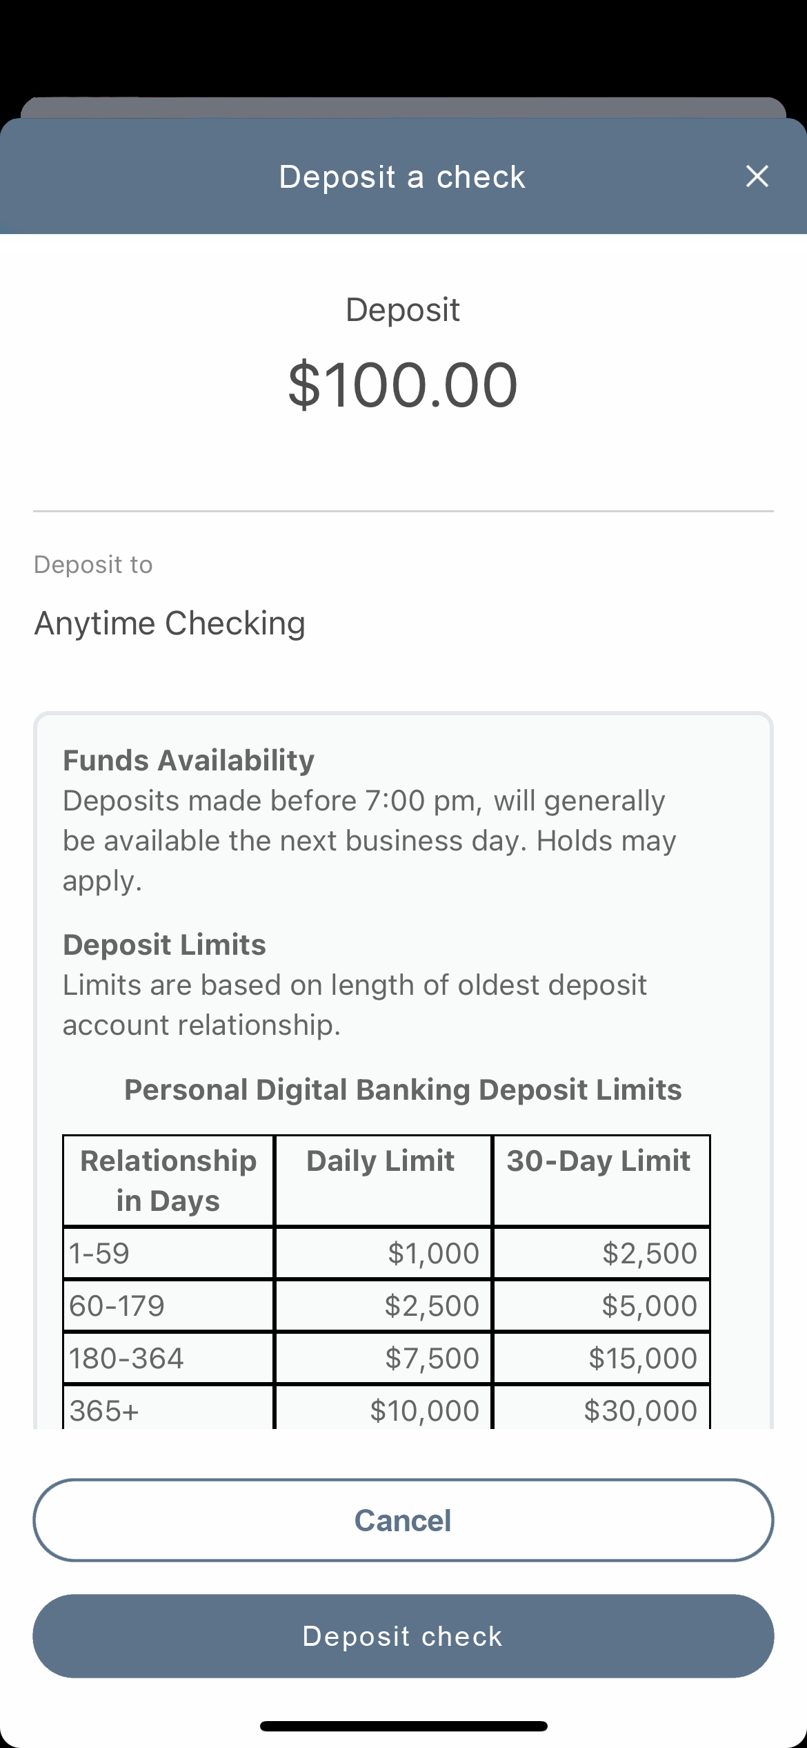Close the Deposit a check dialog
This screenshot has width=807, height=1748.
tap(757, 176)
